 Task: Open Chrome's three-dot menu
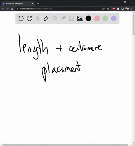[x=132, y=9]
